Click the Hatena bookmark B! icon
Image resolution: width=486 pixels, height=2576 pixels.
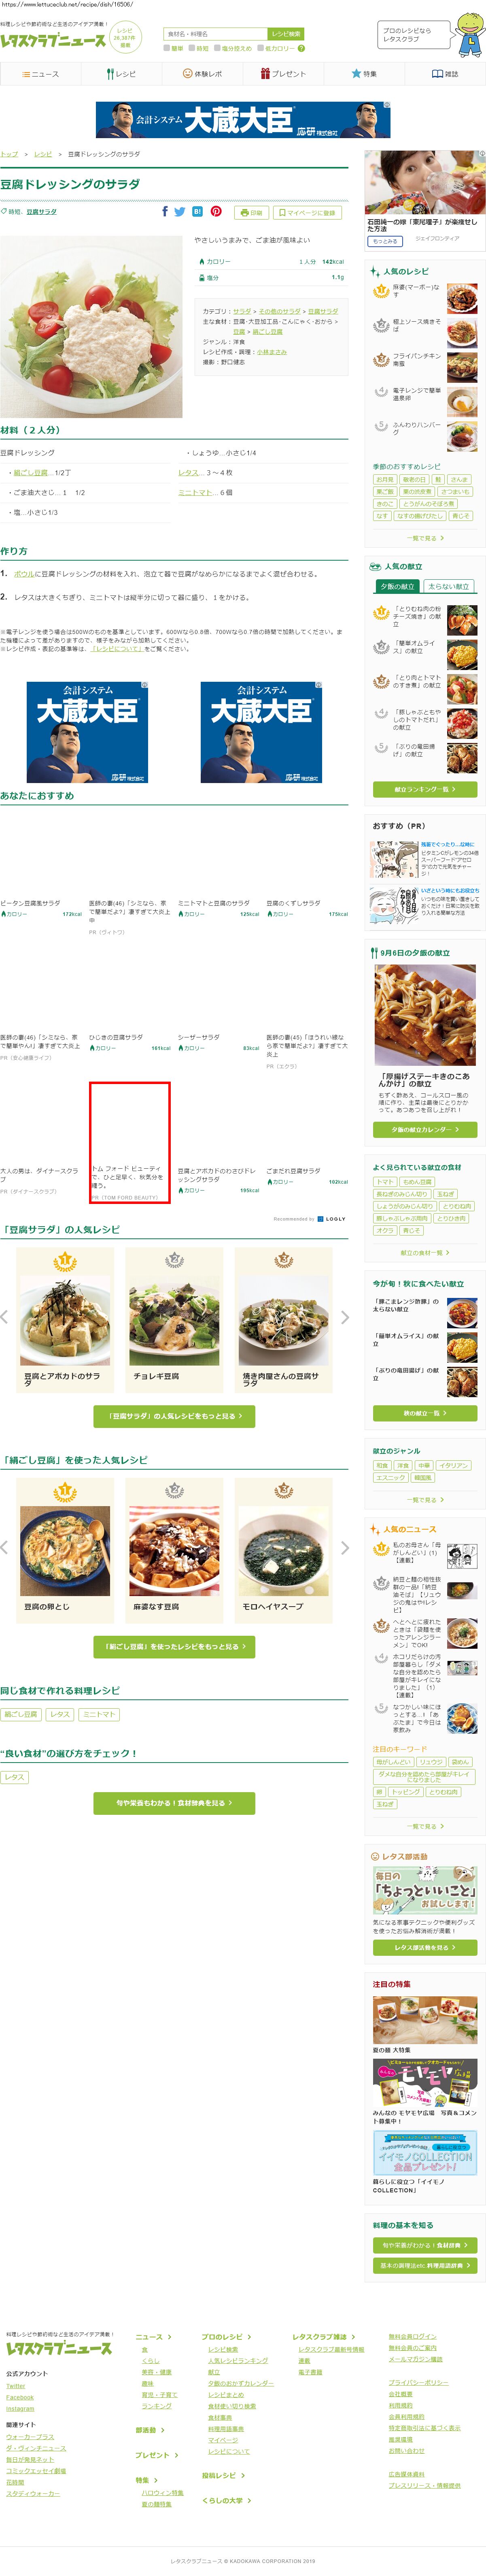coord(197,212)
